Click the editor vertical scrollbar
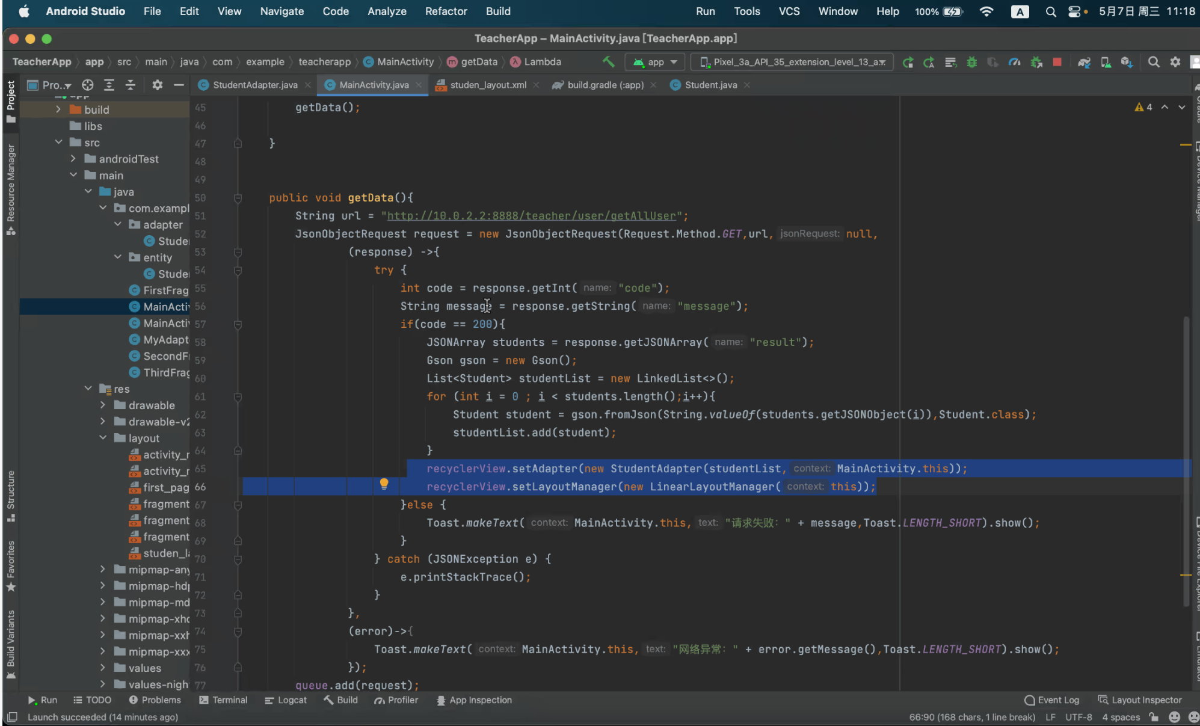The width and height of the screenshot is (1200, 726). point(1186,457)
